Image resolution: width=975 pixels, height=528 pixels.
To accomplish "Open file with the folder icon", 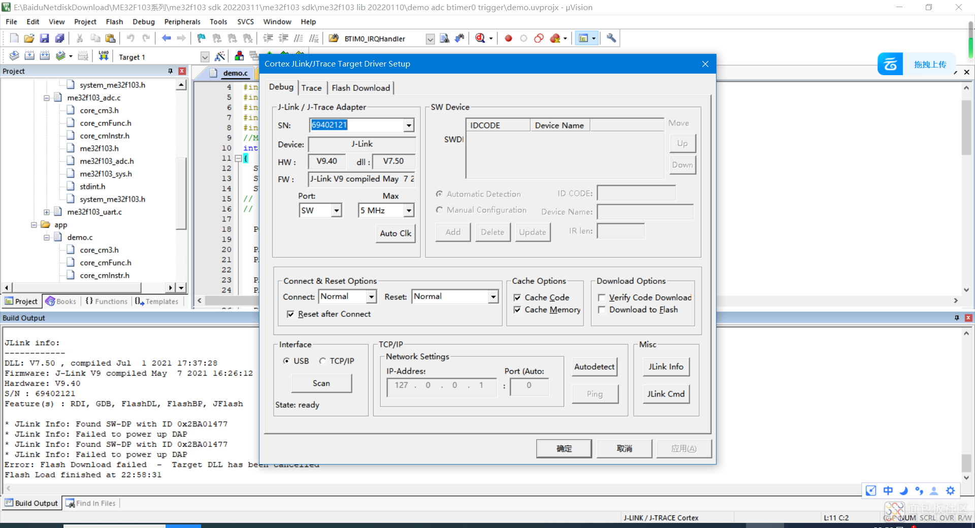I will point(29,38).
